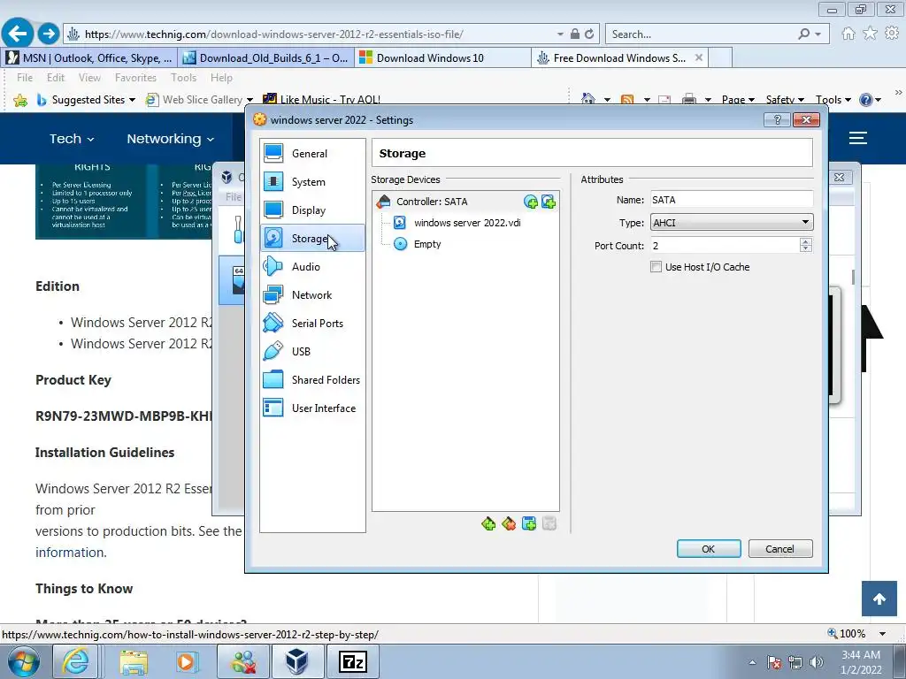
Task: Open Page command bar menu
Action: point(738,100)
